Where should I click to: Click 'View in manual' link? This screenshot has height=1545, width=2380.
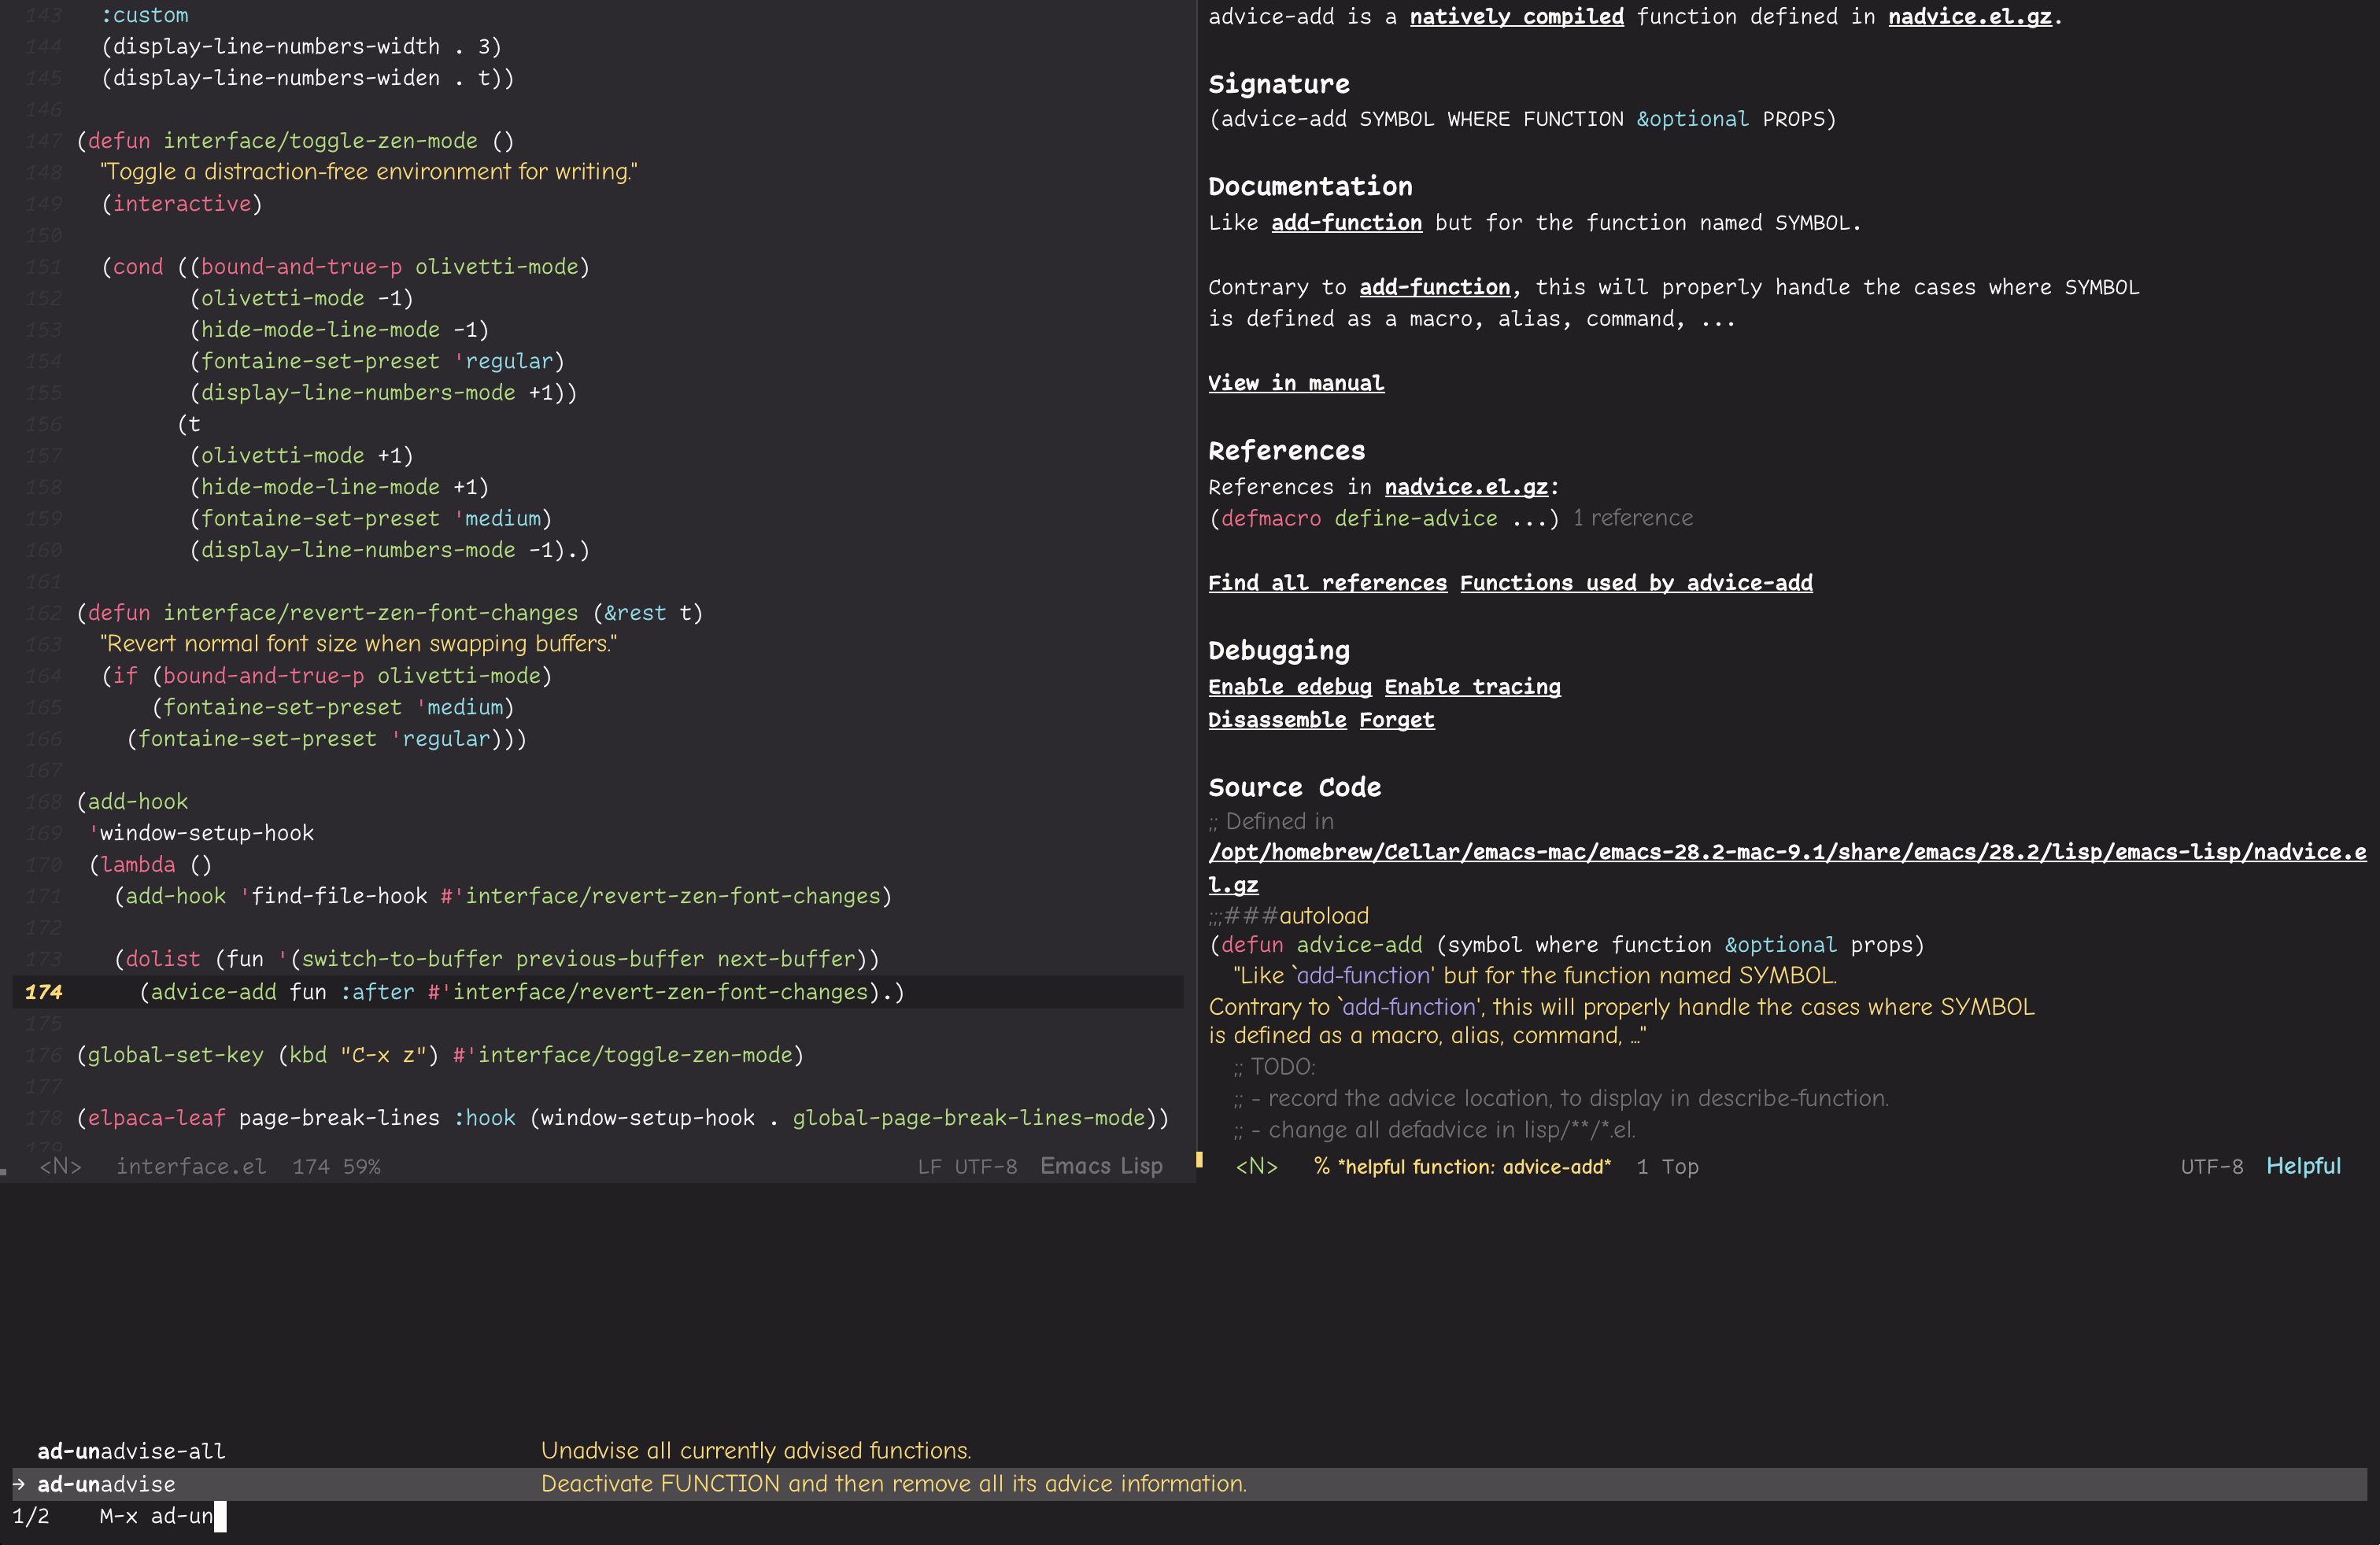[1296, 383]
